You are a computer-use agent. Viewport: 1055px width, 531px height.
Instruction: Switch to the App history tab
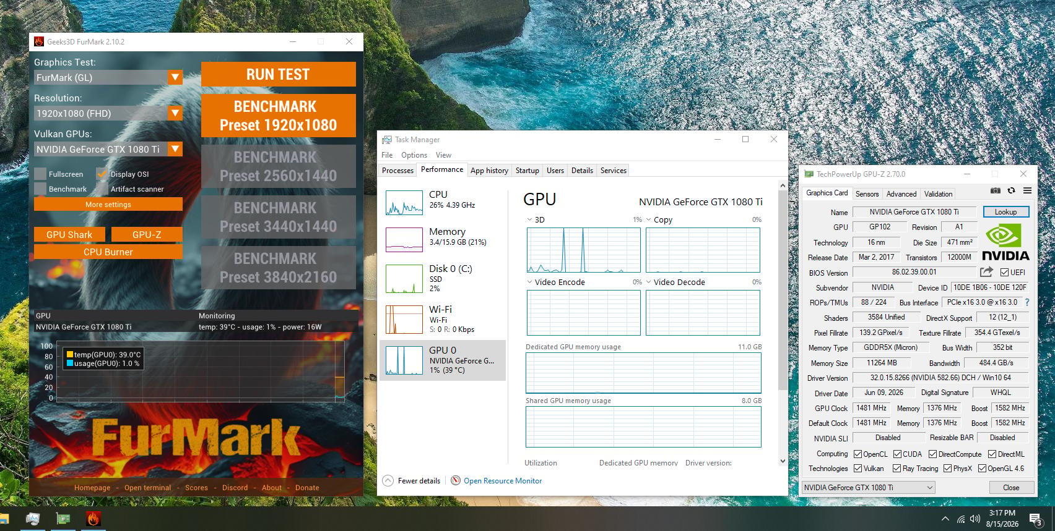coord(489,171)
